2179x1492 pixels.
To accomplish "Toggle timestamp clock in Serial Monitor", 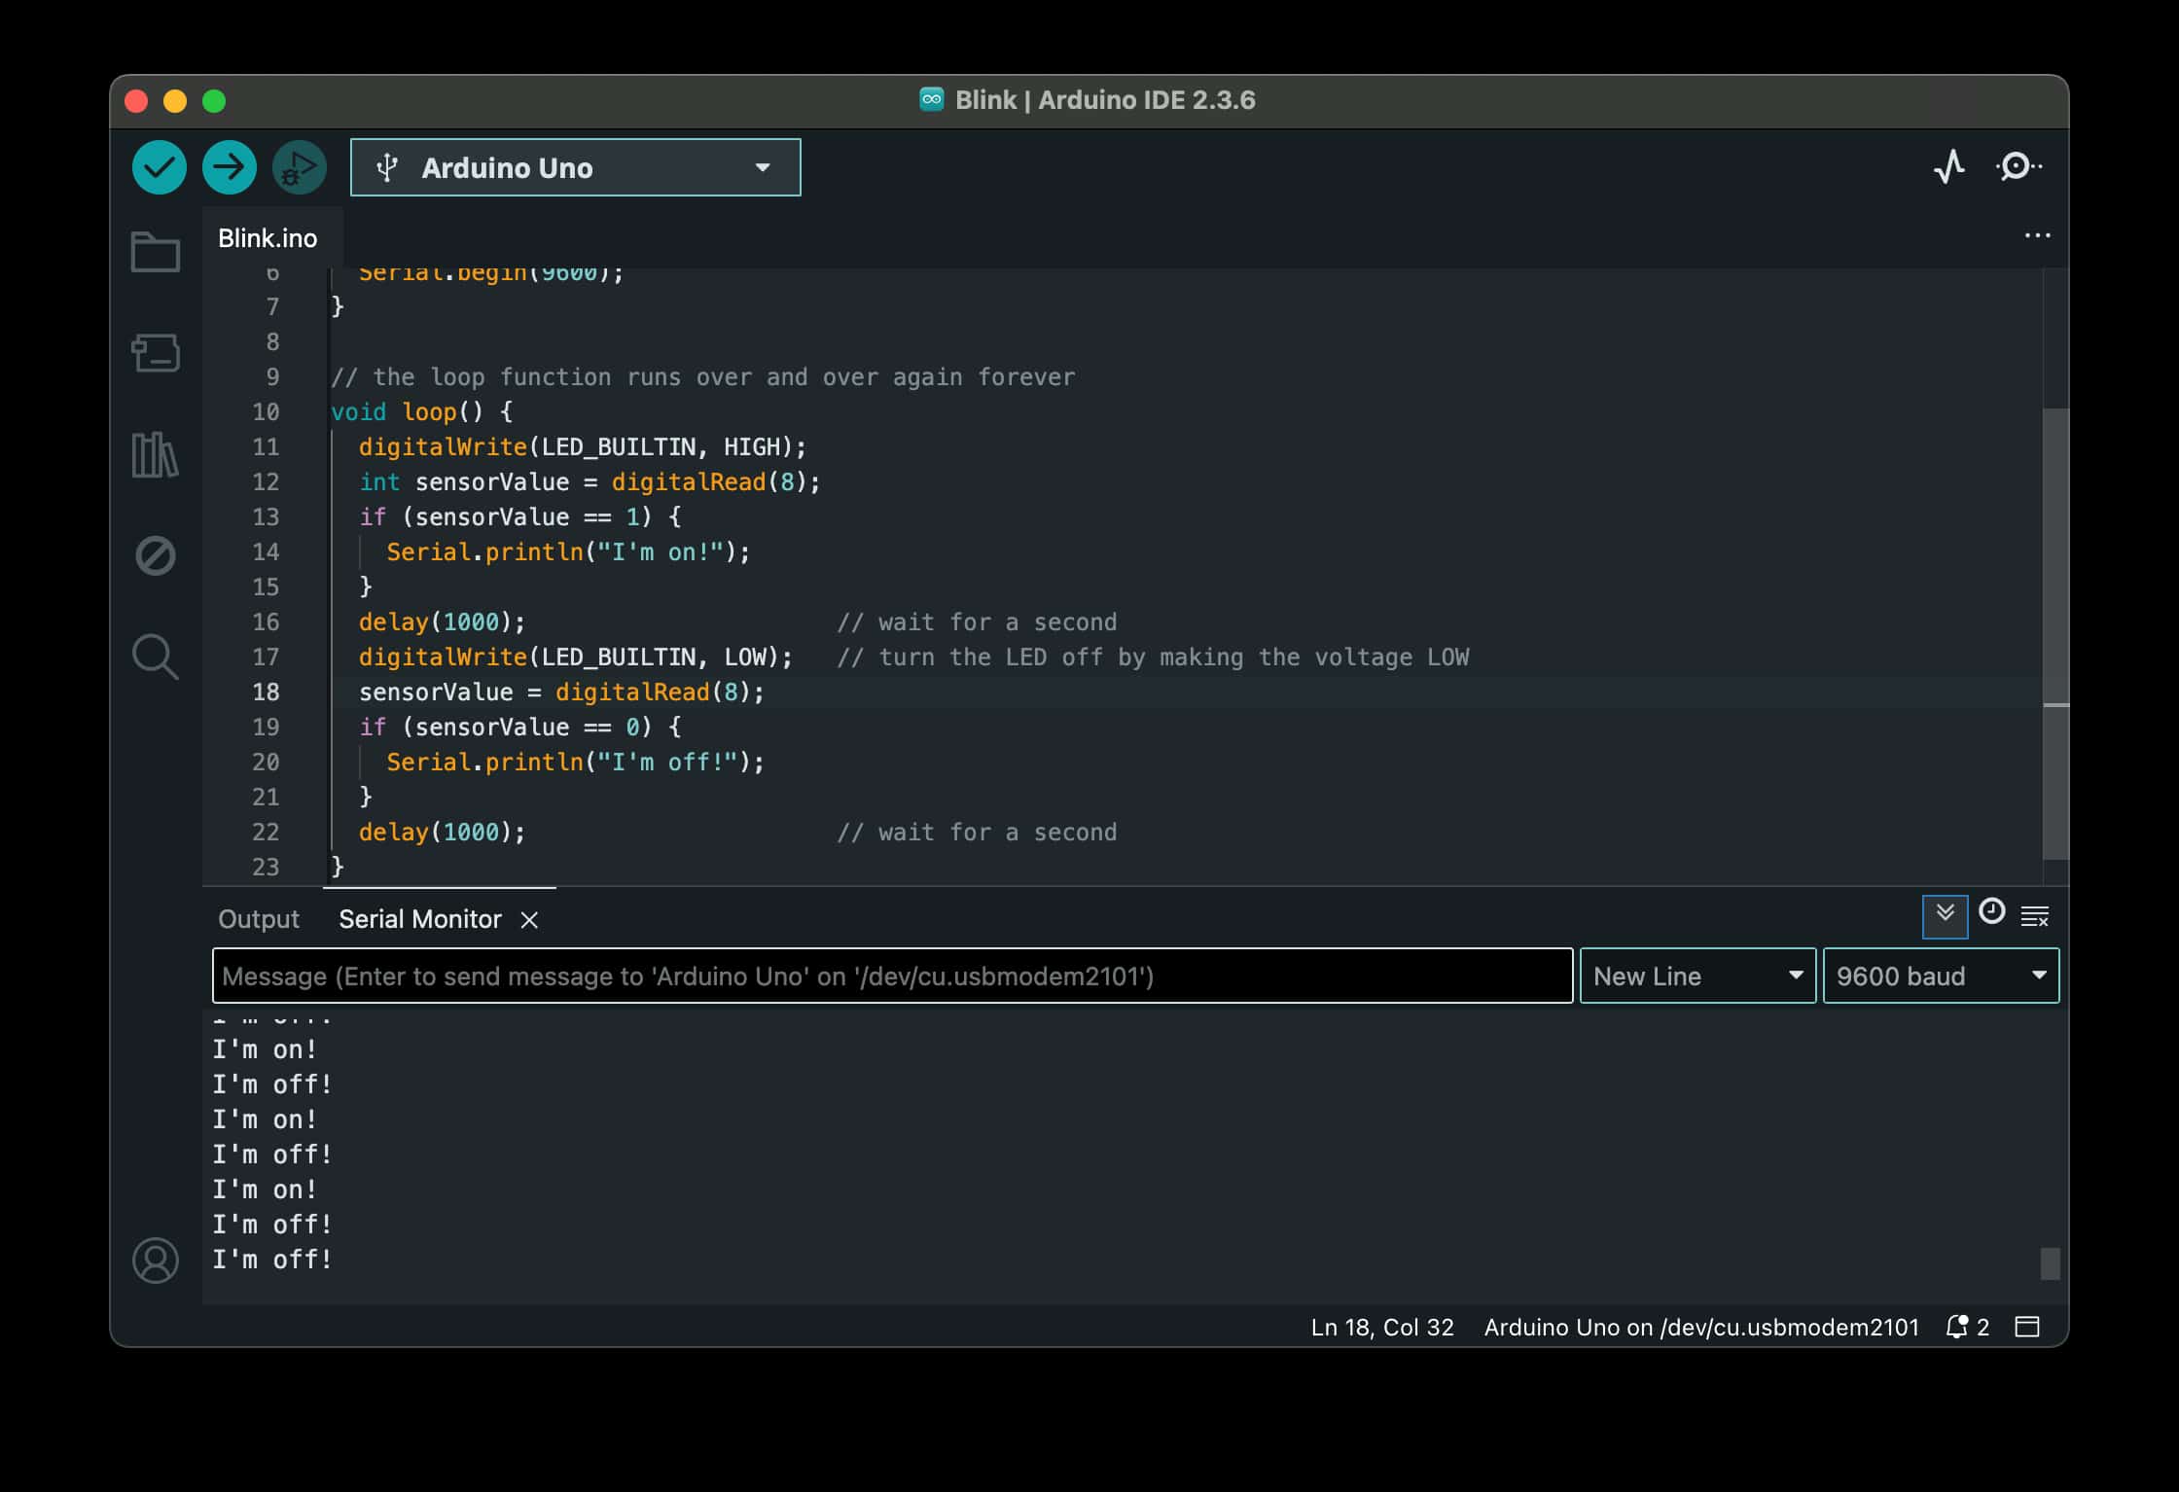I will (1991, 911).
